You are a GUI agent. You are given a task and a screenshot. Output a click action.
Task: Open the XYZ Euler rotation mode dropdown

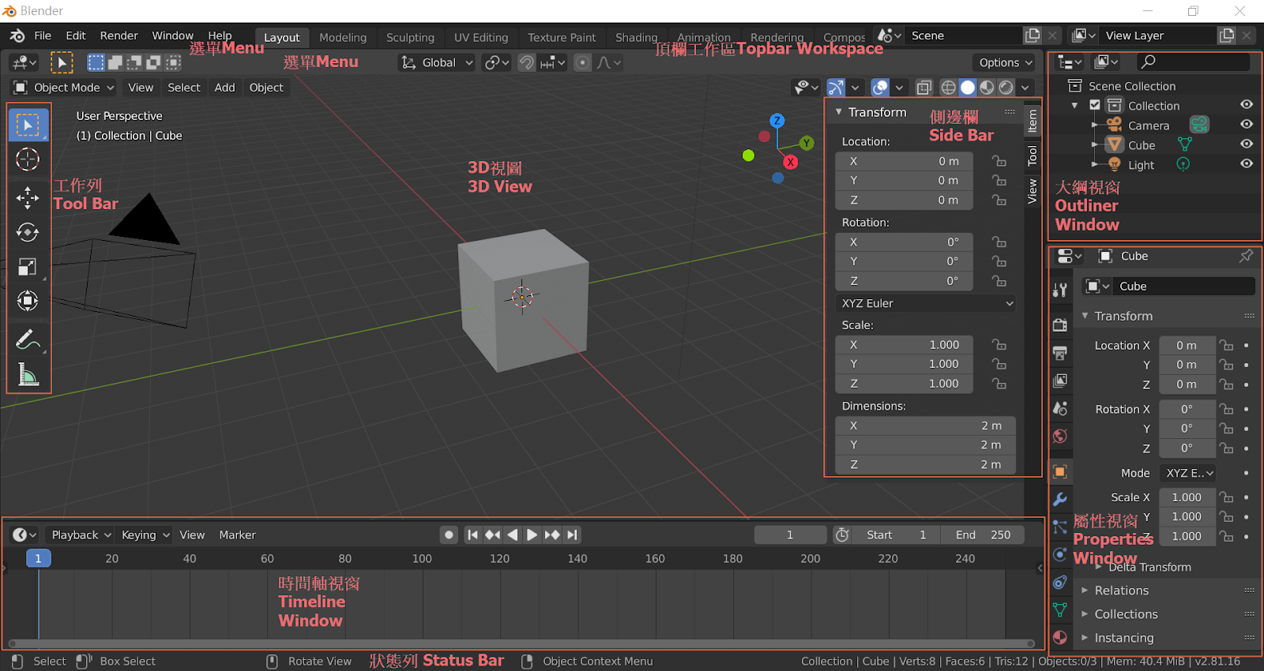926,303
